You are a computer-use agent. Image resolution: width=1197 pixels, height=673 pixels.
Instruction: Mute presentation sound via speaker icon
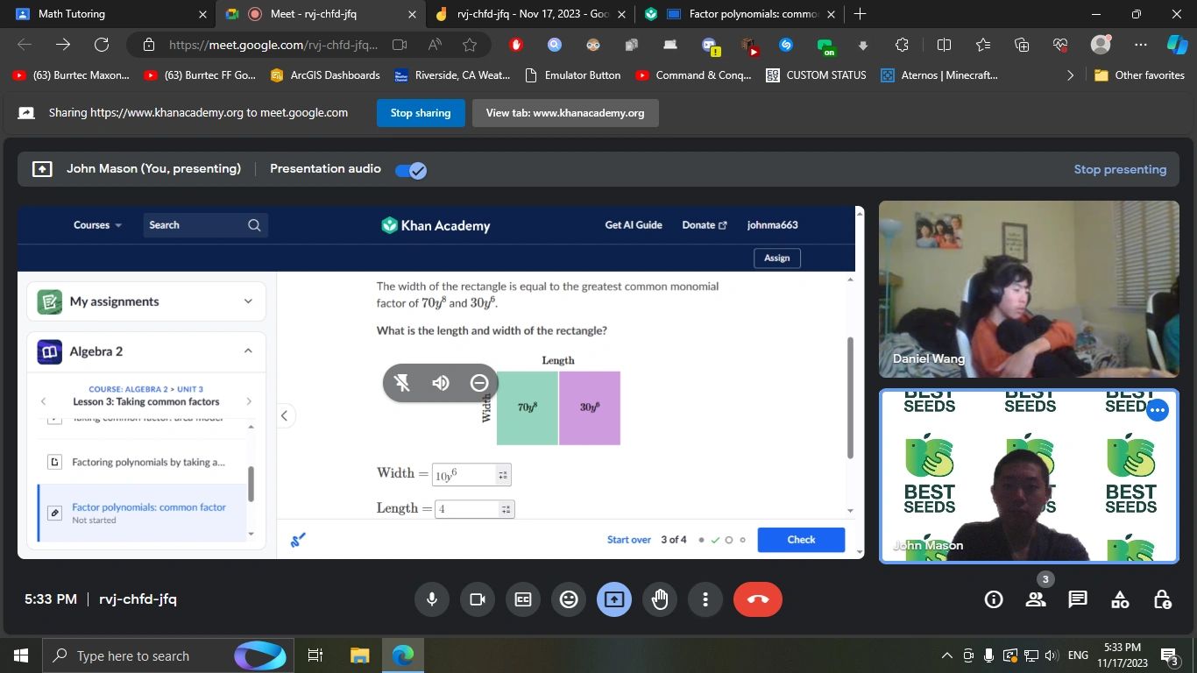pyautogui.click(x=441, y=383)
